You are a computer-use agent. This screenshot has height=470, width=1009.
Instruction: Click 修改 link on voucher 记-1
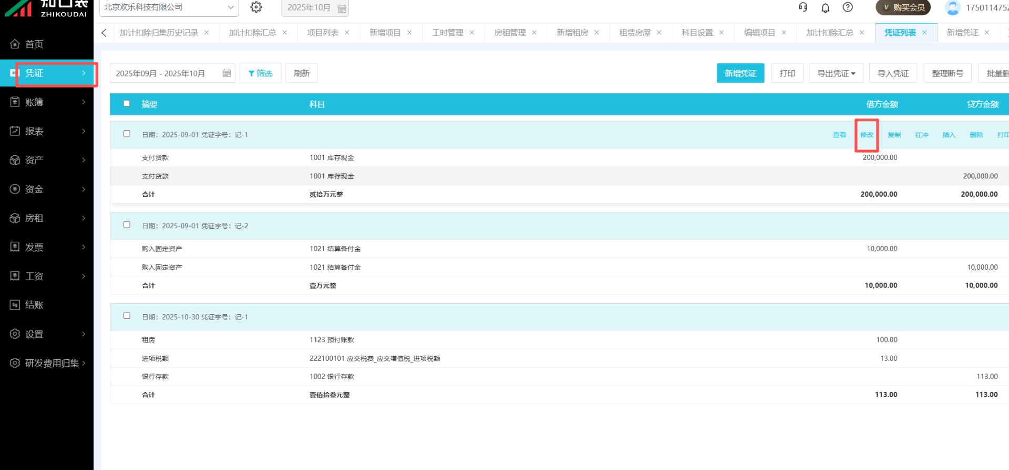click(x=867, y=135)
